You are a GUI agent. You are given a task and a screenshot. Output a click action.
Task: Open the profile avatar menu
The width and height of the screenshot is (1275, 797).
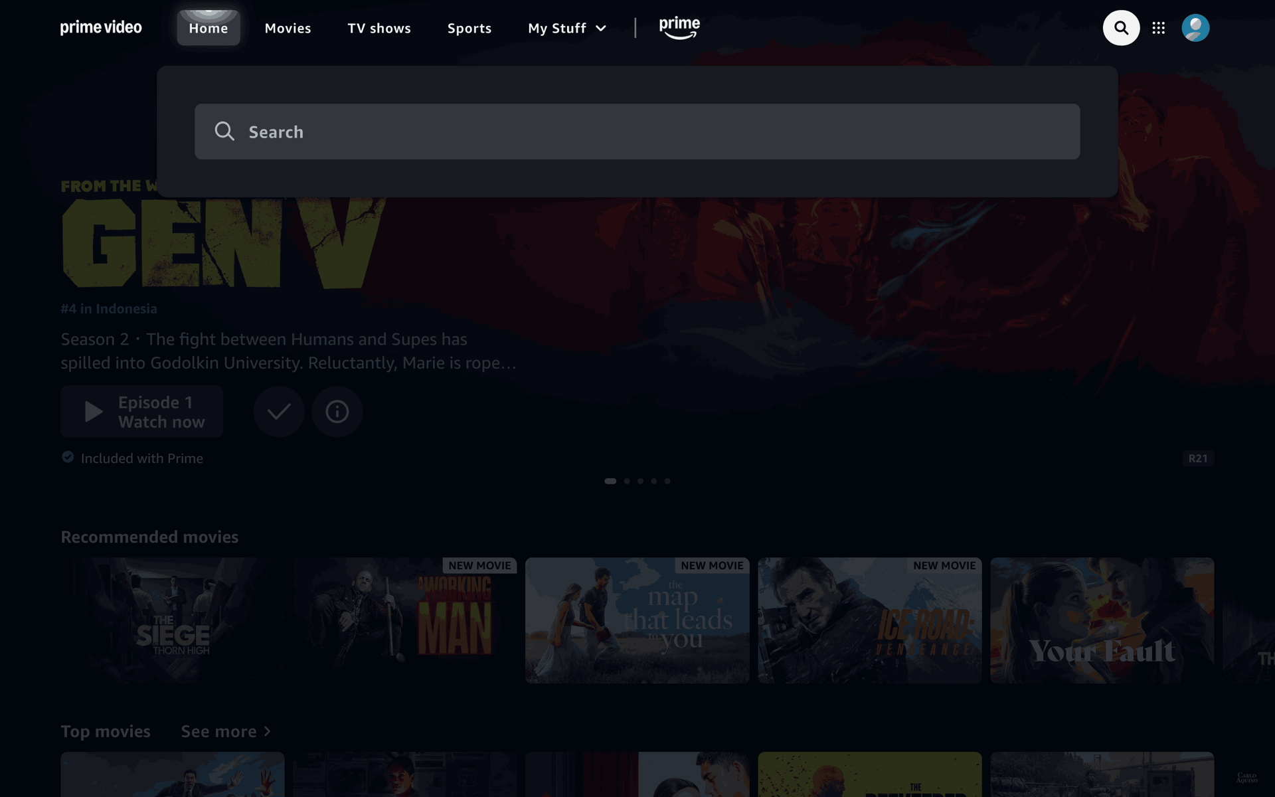(x=1195, y=28)
